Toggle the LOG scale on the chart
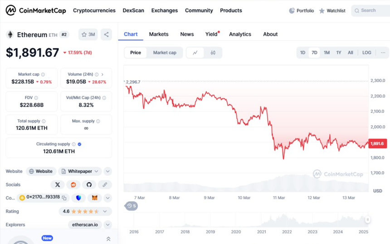Image resolution: width=390 pixels, height=244 pixels. click(366, 53)
